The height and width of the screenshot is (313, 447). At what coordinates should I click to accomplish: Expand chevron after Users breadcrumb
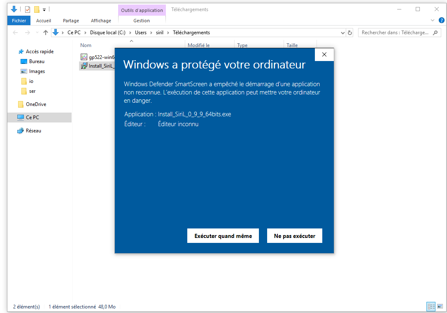[x=151, y=33]
